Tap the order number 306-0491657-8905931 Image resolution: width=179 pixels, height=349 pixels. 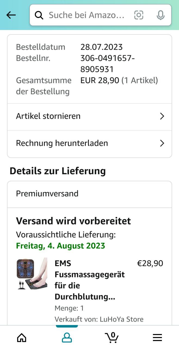[108, 64]
